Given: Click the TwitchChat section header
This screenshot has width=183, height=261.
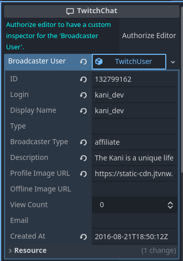Looking at the screenshot, I should tap(92, 11).
